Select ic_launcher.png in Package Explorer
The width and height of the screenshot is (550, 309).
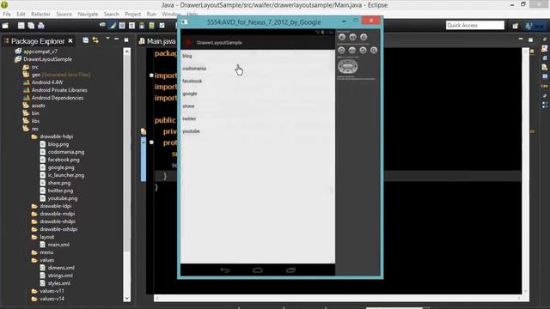click(x=66, y=175)
